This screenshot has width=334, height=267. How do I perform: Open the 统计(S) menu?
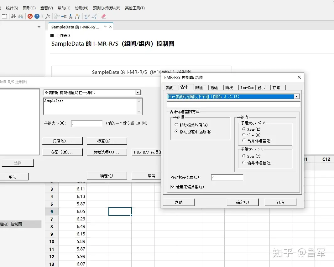point(12,8)
